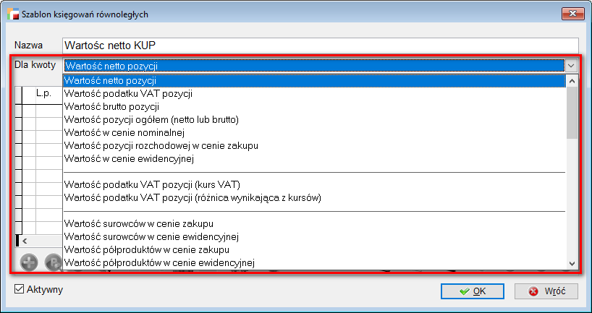The width and height of the screenshot is (592, 313).
Task: Confirm with the OK button
Action: pyautogui.click(x=473, y=291)
